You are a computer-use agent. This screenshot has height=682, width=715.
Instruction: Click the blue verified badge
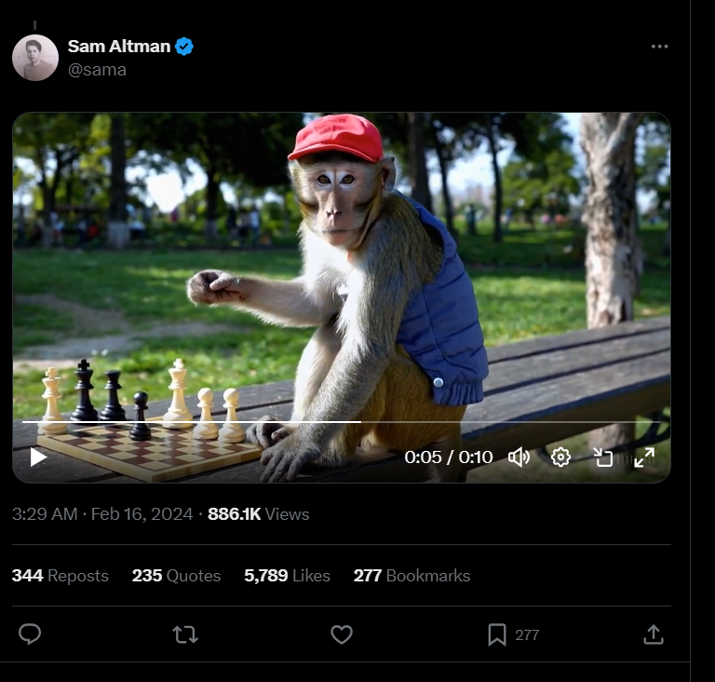pyautogui.click(x=184, y=47)
